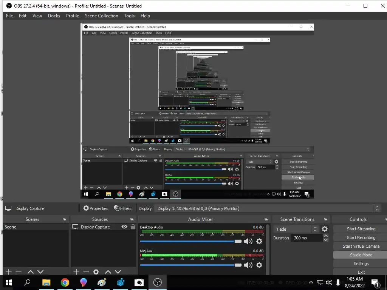Remove selected scene with minus icon

(x=19, y=272)
